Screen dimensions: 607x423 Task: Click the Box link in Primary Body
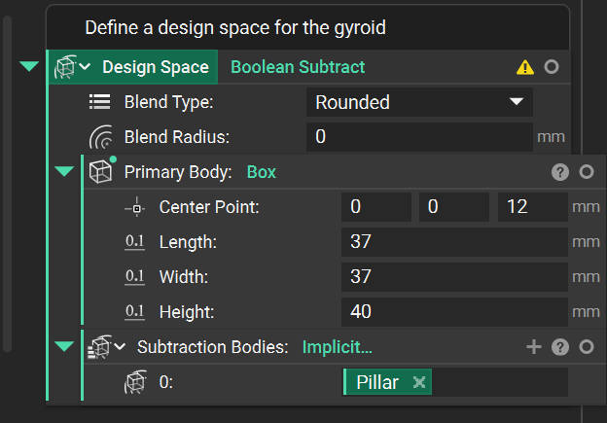tap(262, 172)
